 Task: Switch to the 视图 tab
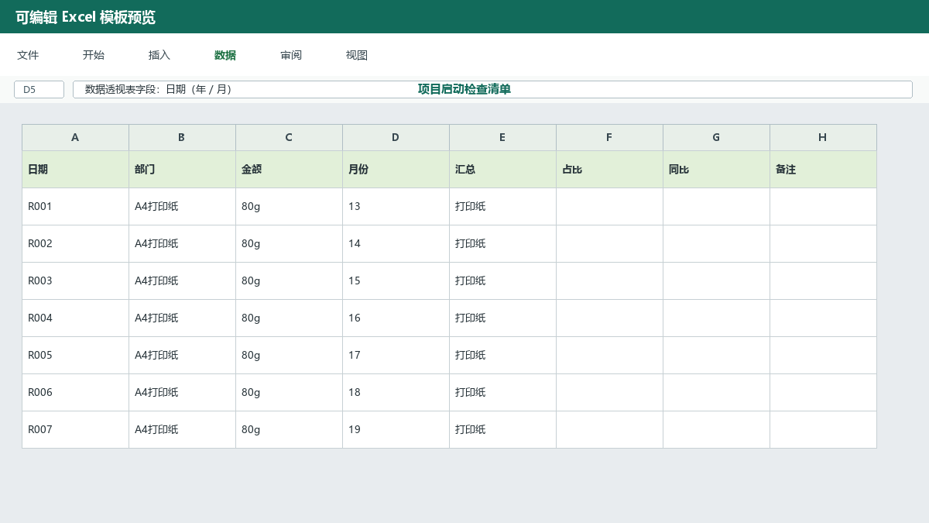pos(357,55)
